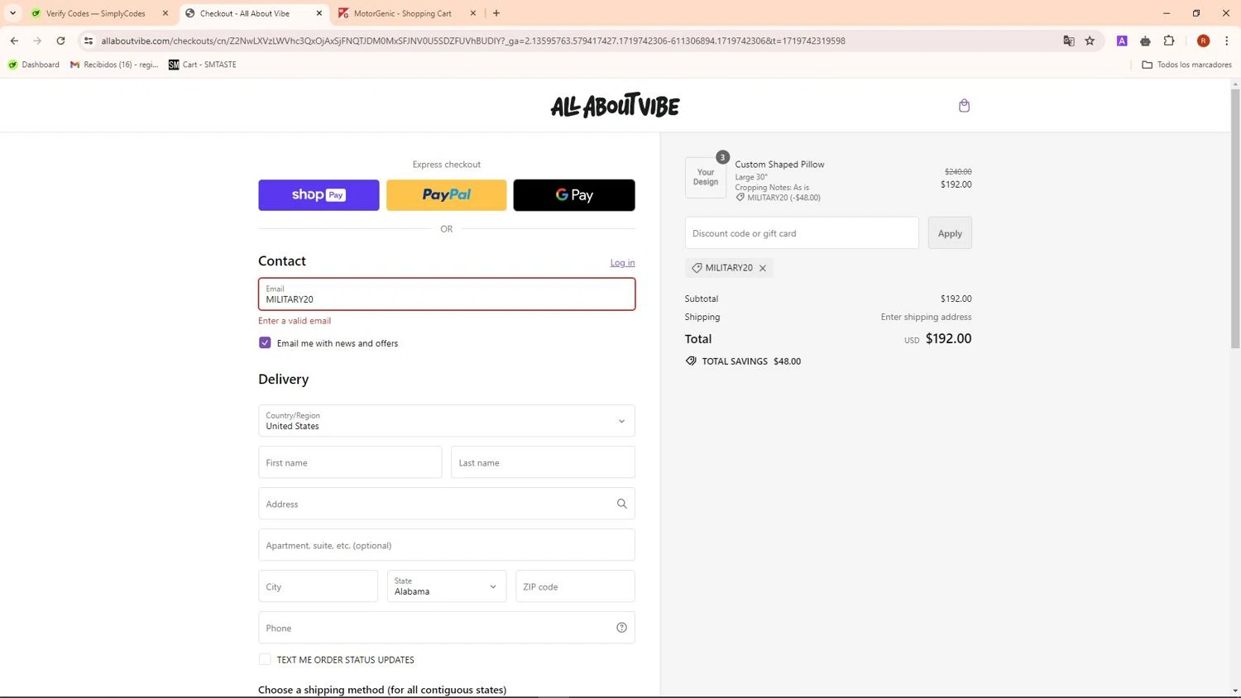Go forward with browser forward arrow
The width and height of the screenshot is (1241, 698).
(x=37, y=41)
